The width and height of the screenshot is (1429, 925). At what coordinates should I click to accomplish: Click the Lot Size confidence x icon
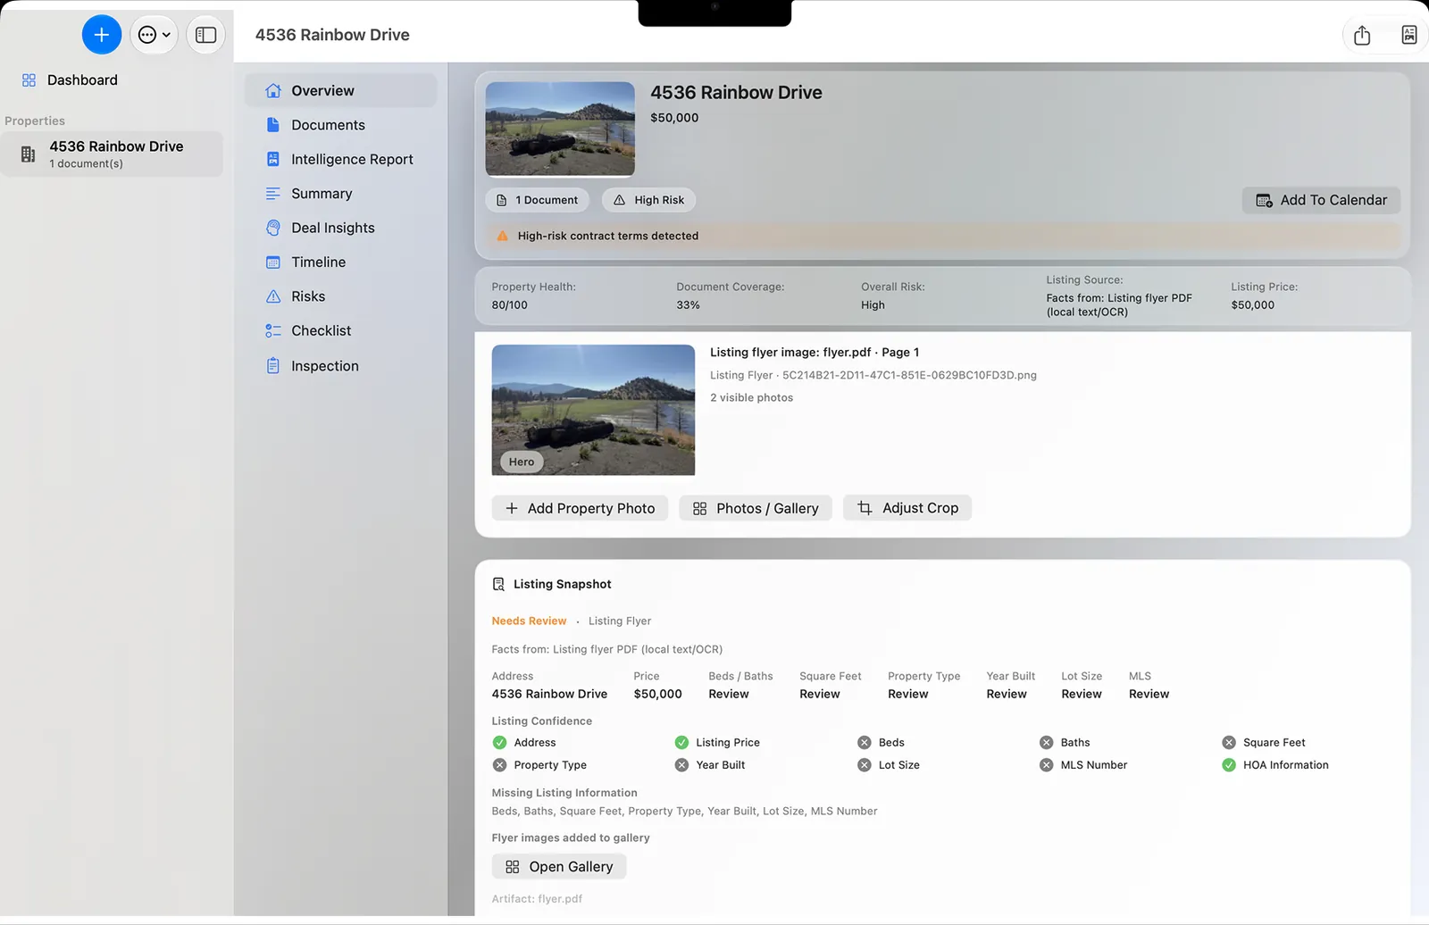click(864, 765)
